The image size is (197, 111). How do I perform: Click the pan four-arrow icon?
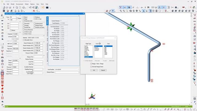tap(137, 11)
